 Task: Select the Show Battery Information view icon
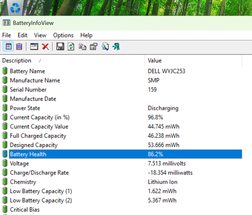click(8, 47)
